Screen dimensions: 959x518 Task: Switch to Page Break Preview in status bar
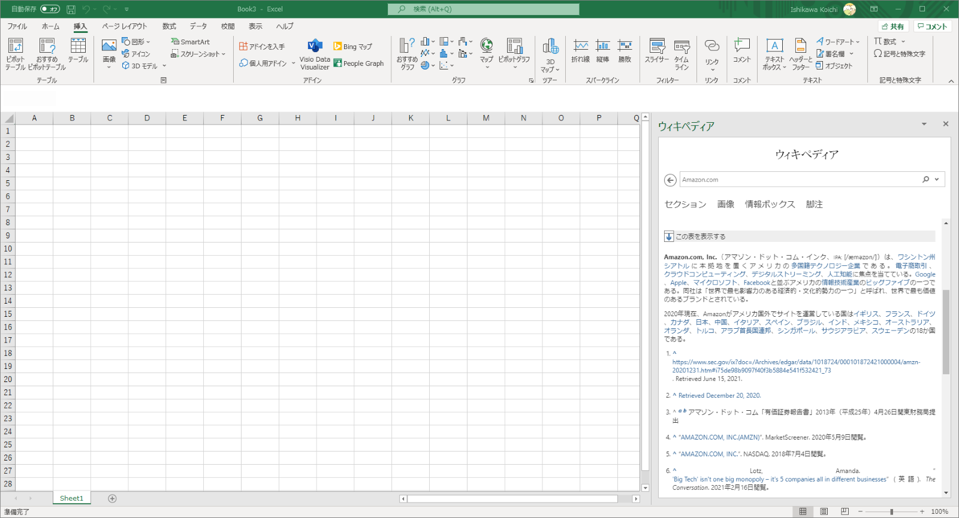click(845, 511)
